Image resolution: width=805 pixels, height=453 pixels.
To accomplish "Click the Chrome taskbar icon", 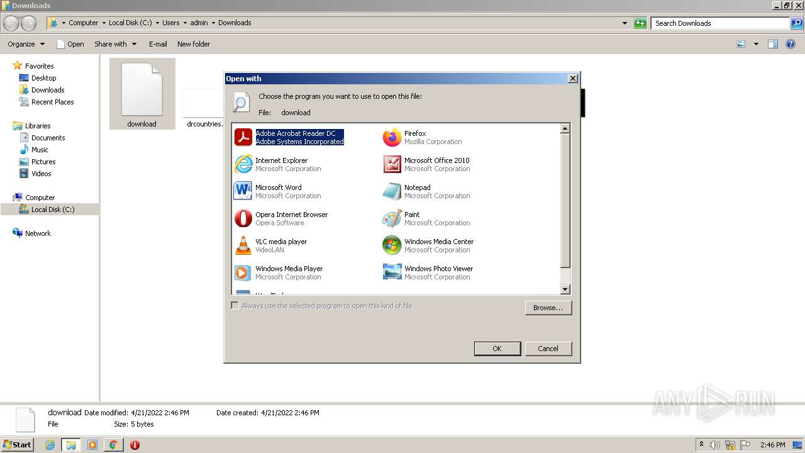I will (113, 445).
